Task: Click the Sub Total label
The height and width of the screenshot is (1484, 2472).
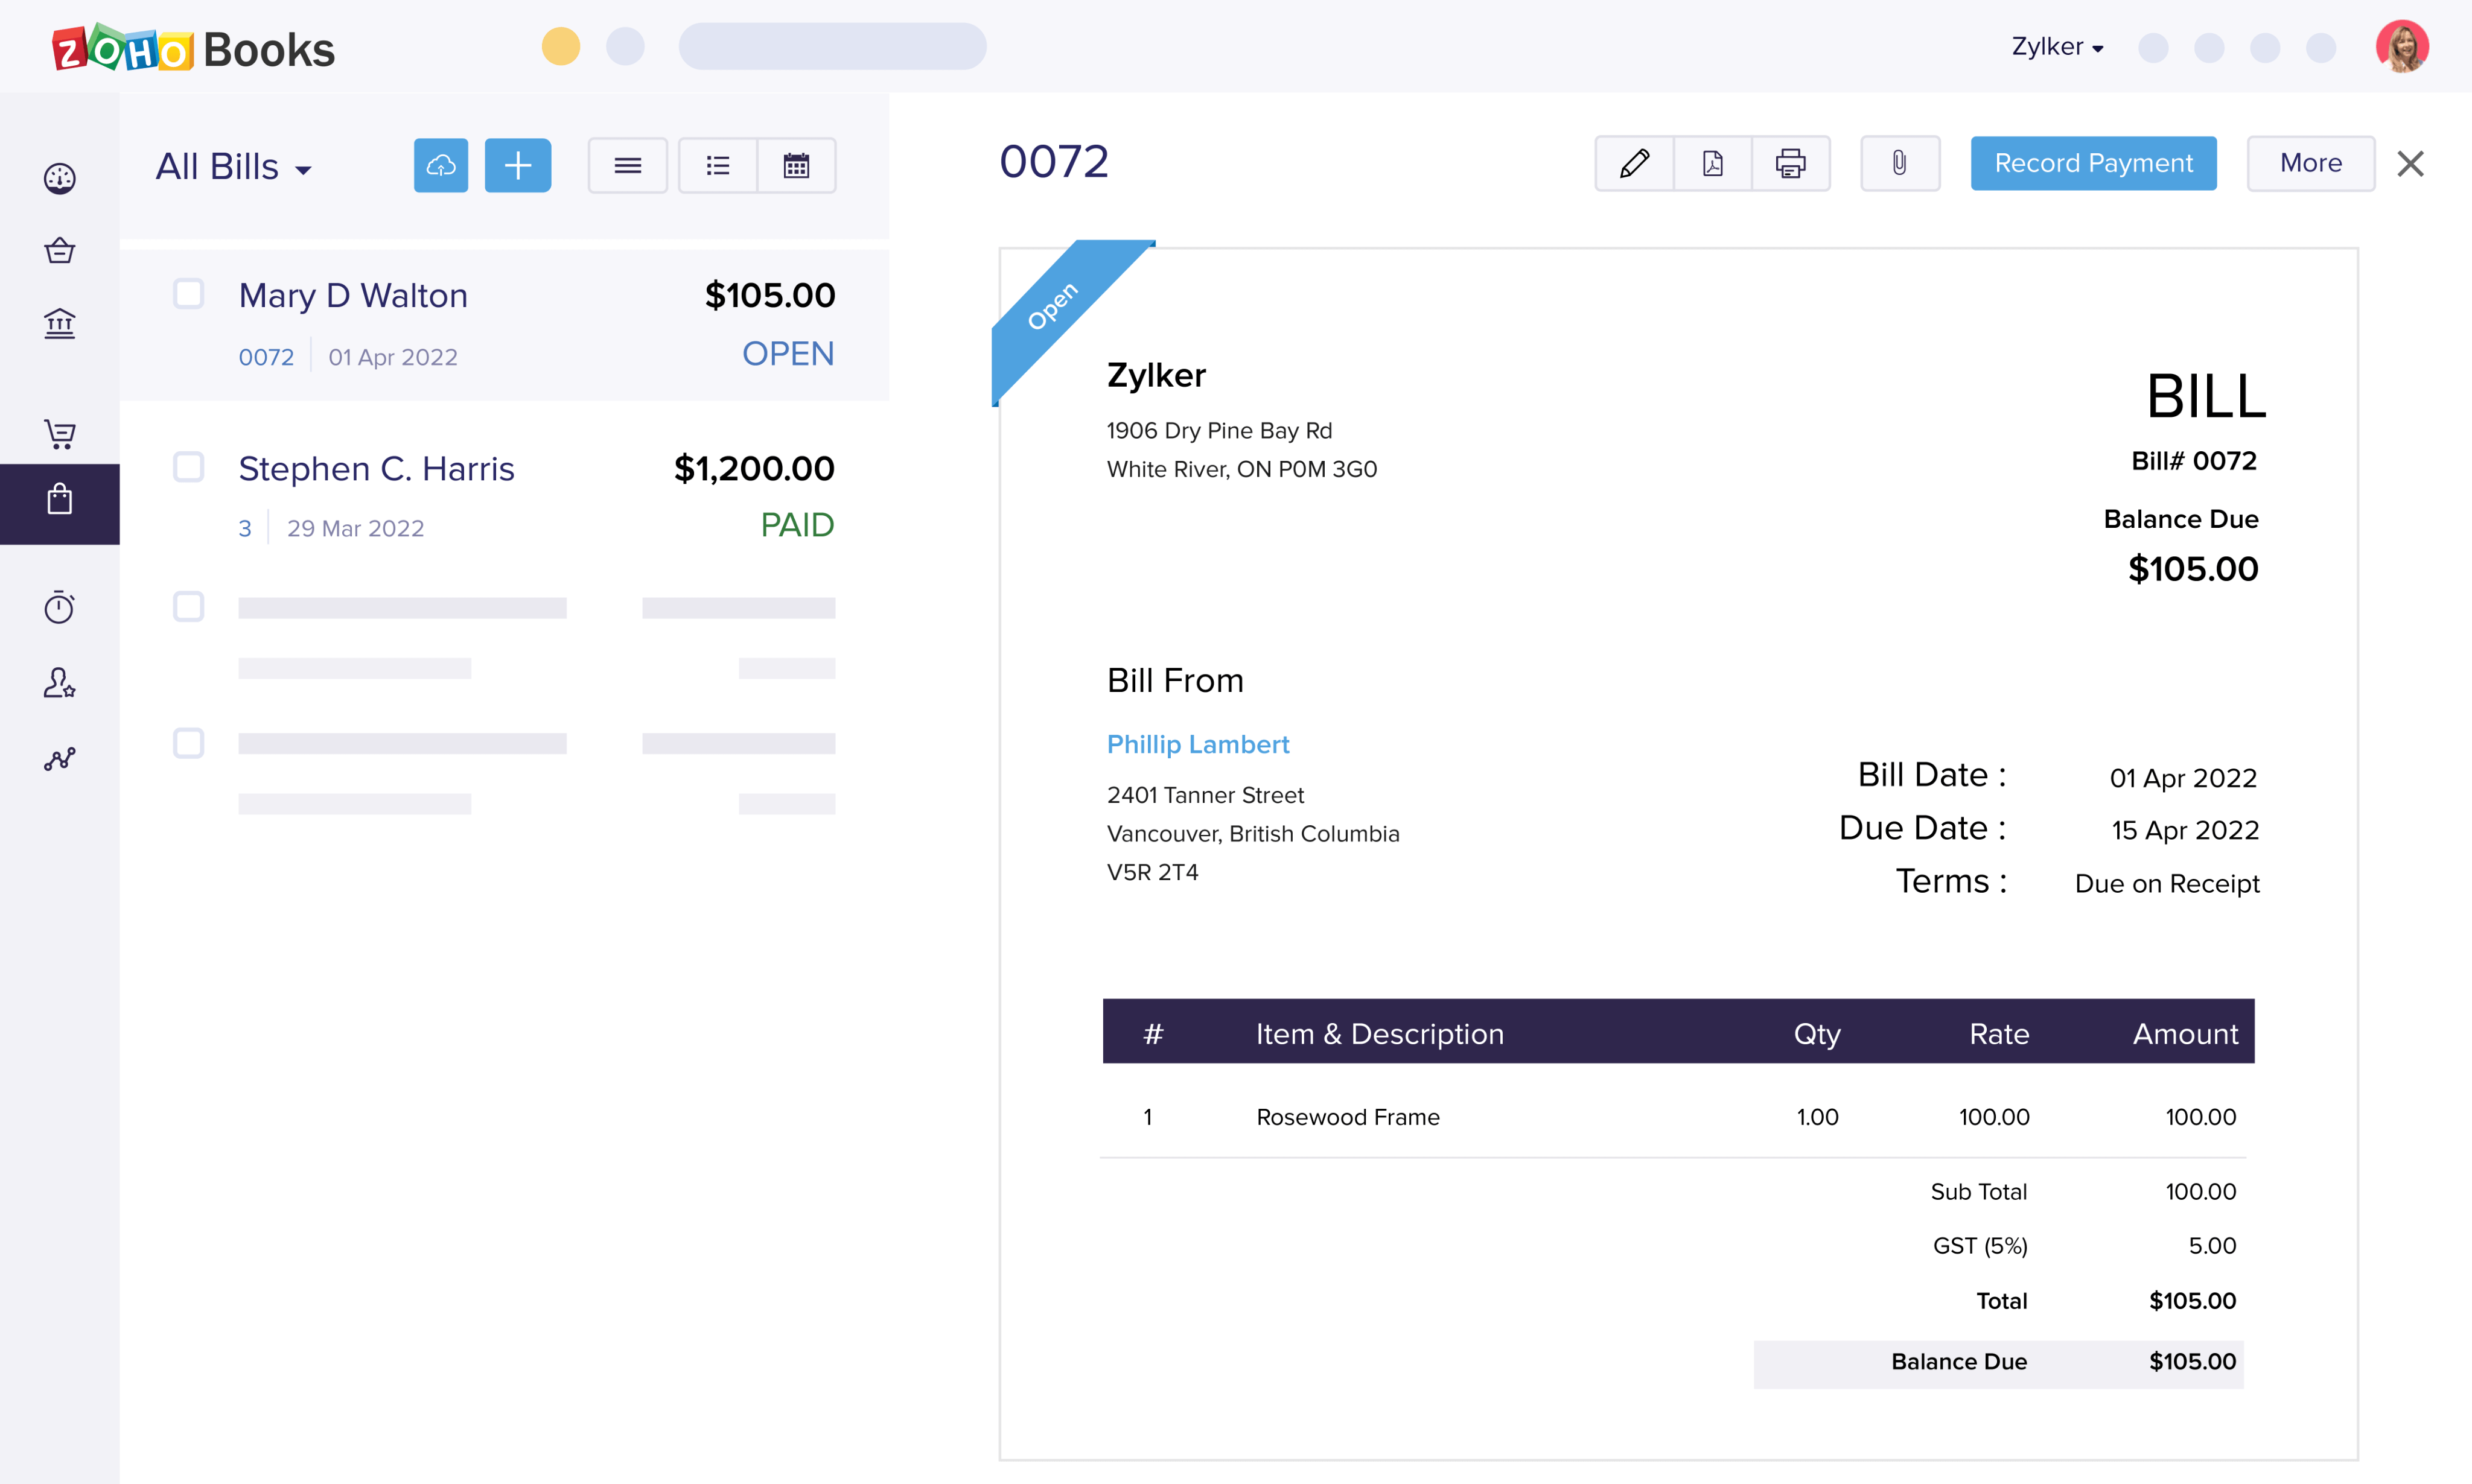Action: tap(1979, 1192)
